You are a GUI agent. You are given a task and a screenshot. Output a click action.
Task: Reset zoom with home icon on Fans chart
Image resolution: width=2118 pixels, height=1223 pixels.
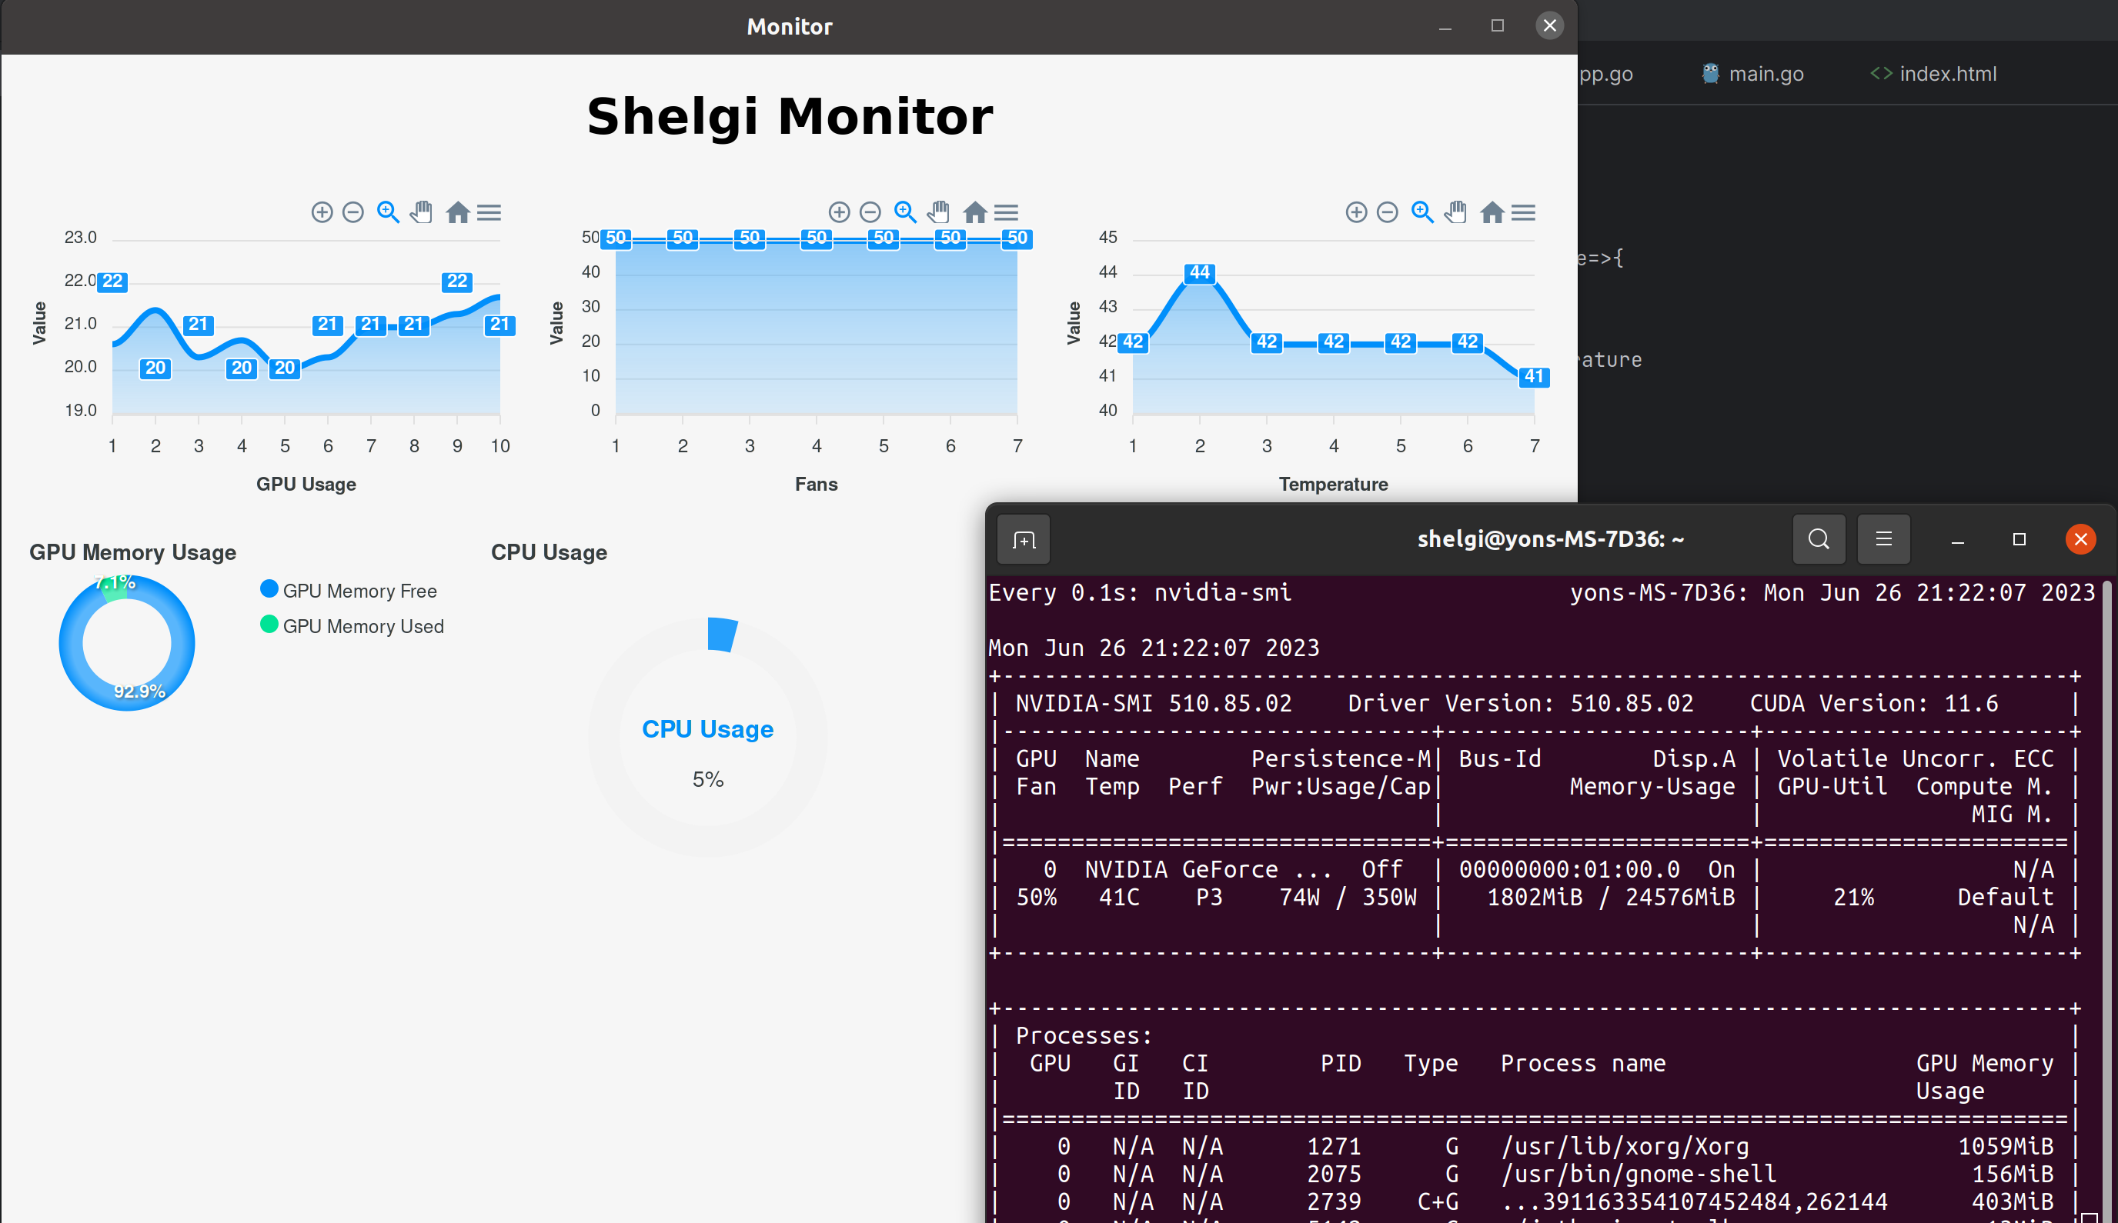(975, 212)
